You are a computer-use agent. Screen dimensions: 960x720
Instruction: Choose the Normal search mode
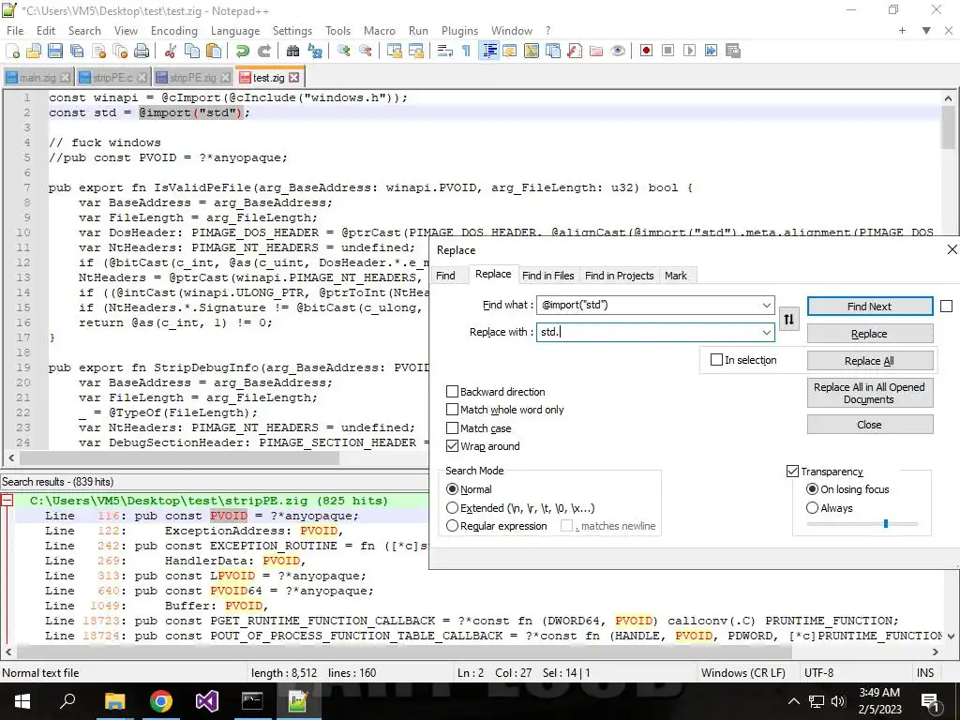453,489
